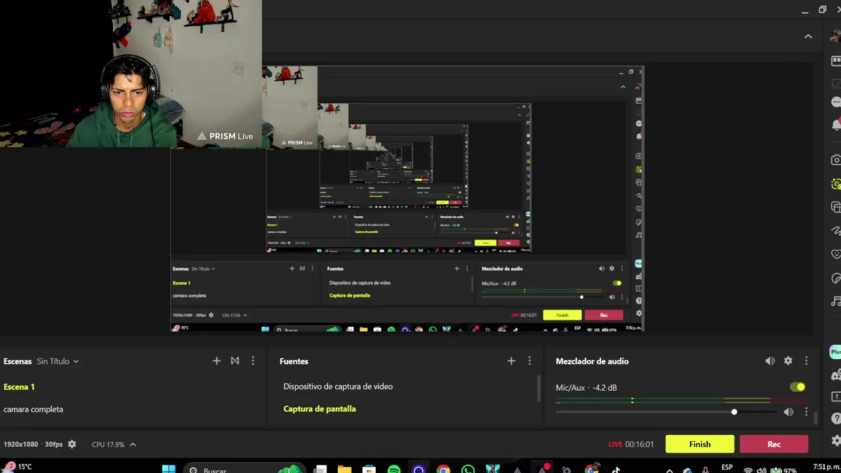The image size is (841, 473).
Task: Open the user profile avatar
Action: tap(835, 37)
